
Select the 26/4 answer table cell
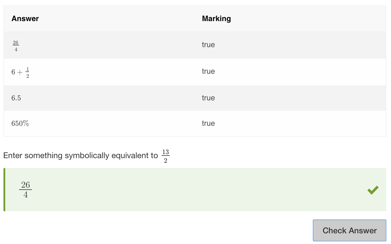99,46
